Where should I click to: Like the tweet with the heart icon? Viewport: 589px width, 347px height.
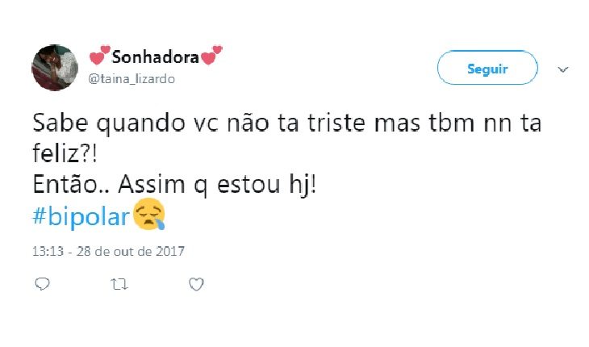196,284
